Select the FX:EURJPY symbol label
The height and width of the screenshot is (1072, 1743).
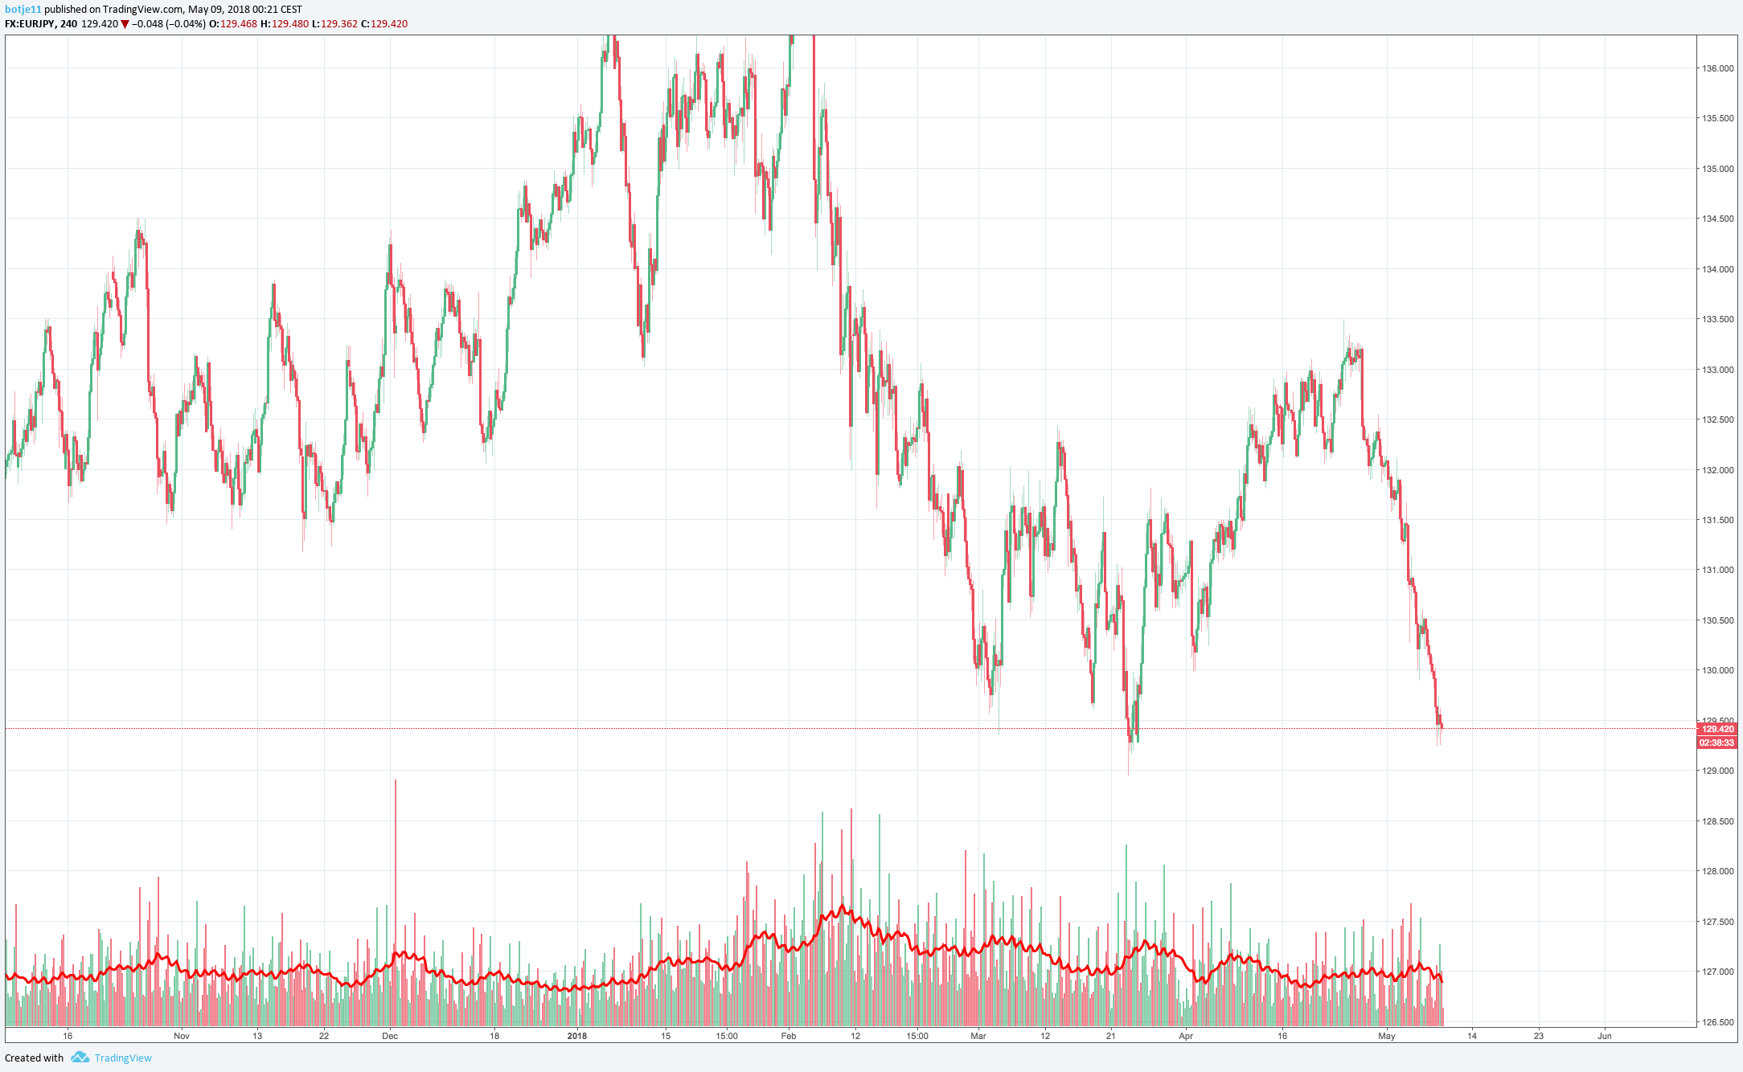(x=30, y=24)
